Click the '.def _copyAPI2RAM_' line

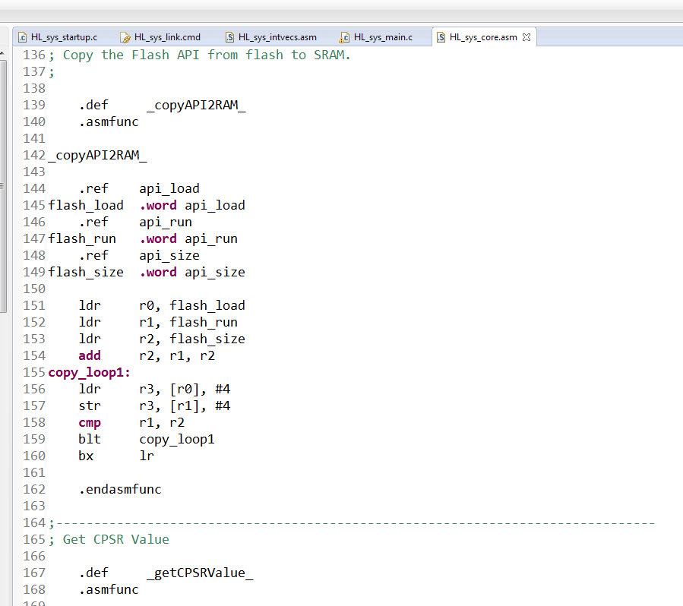click(162, 106)
